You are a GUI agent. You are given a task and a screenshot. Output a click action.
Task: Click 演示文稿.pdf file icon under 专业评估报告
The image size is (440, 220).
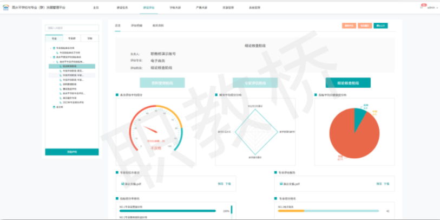pyautogui.click(x=281, y=184)
